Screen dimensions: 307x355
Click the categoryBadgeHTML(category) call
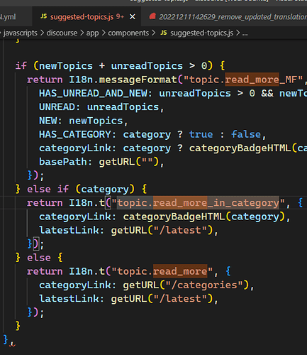[x=204, y=217]
